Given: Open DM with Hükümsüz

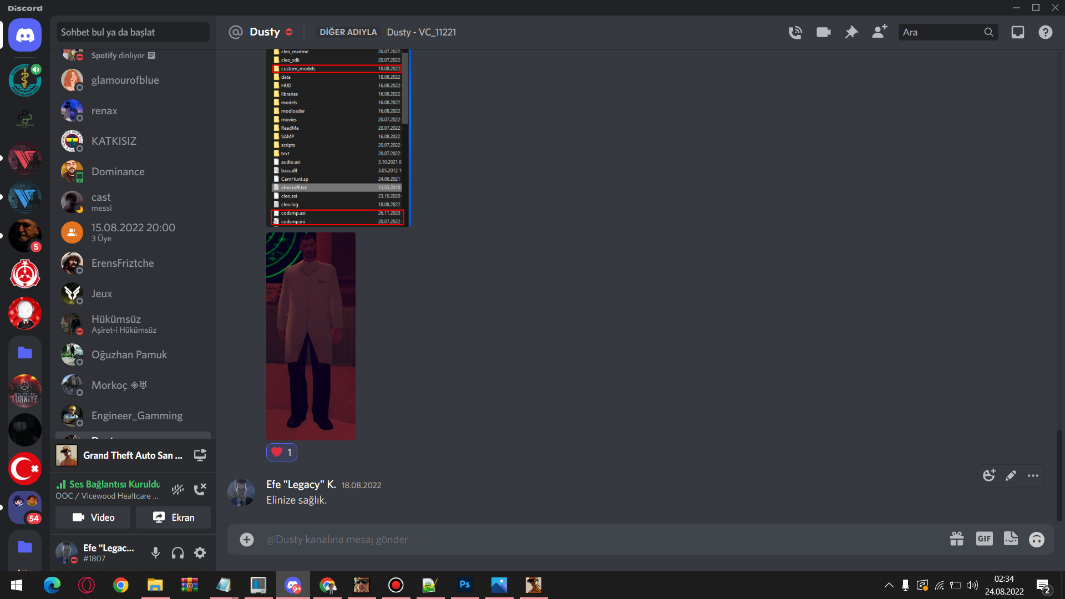Looking at the screenshot, I should click(x=133, y=324).
